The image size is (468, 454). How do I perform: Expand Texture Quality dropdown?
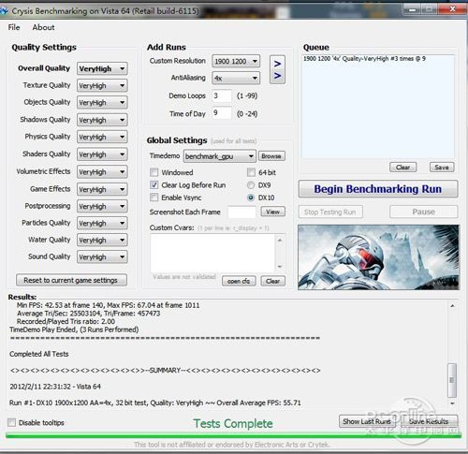[102, 85]
